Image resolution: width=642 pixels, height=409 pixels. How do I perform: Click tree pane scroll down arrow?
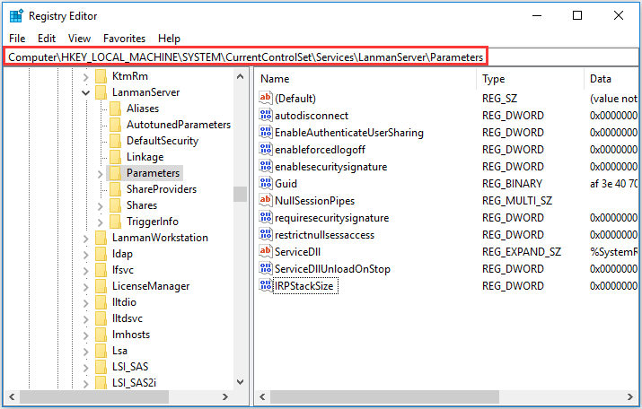[240, 382]
